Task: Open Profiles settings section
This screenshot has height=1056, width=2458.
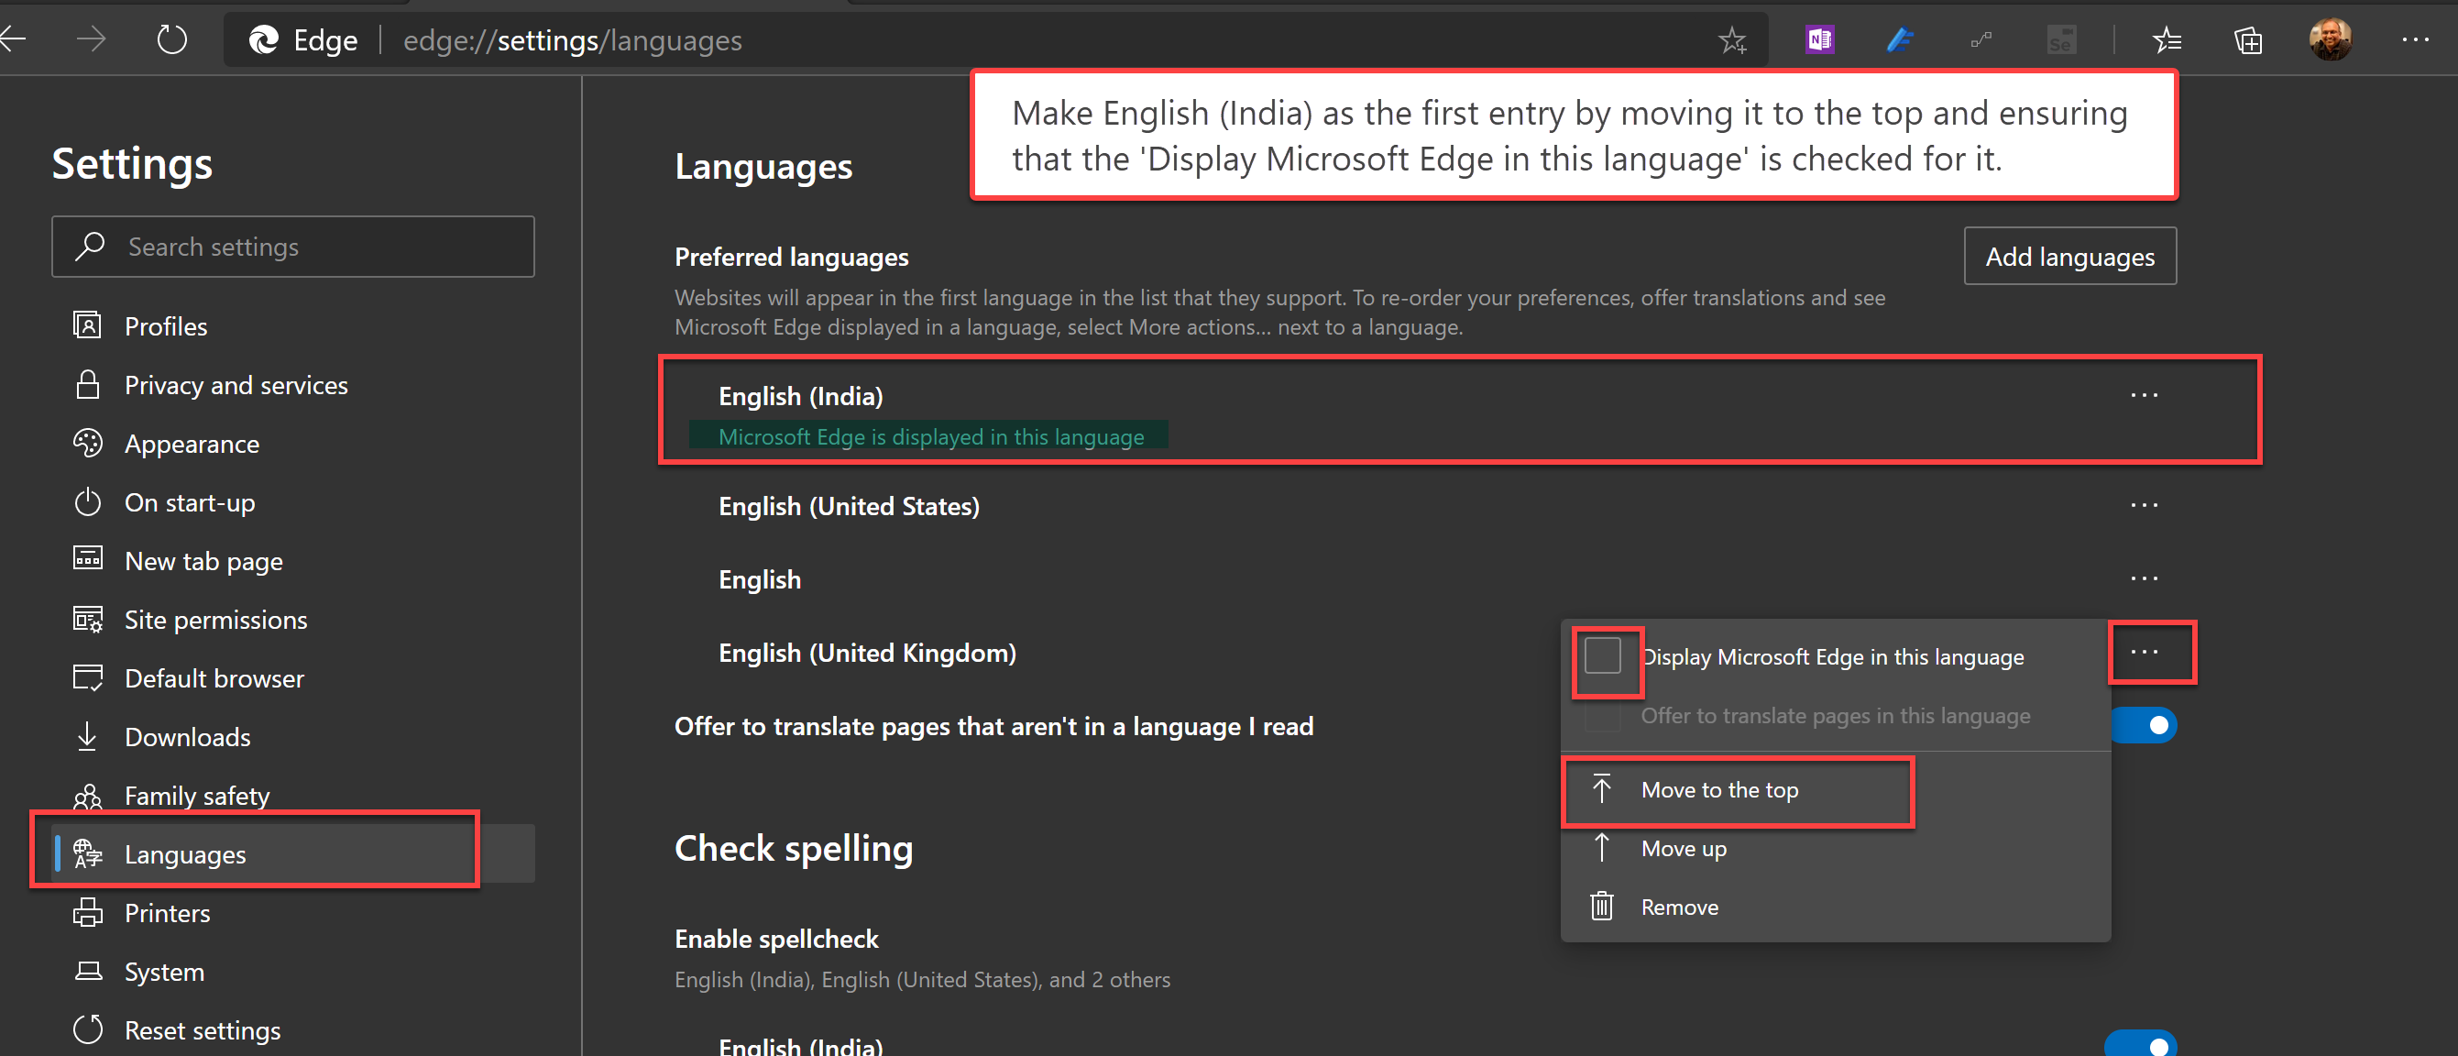Action: tap(293, 325)
